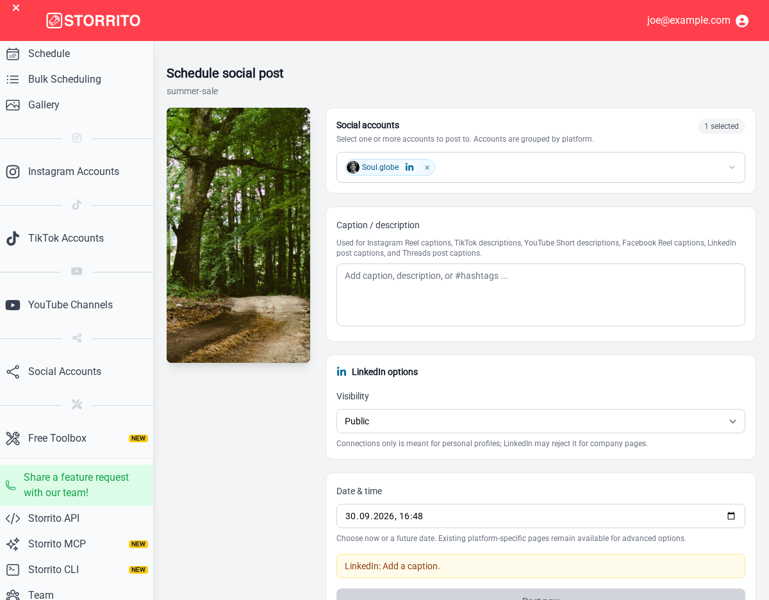Image resolution: width=769 pixels, height=600 pixels.
Task: Go to YouTube Channels
Action: coord(77,305)
